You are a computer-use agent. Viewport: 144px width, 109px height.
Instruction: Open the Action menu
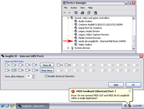(x=74, y=8)
